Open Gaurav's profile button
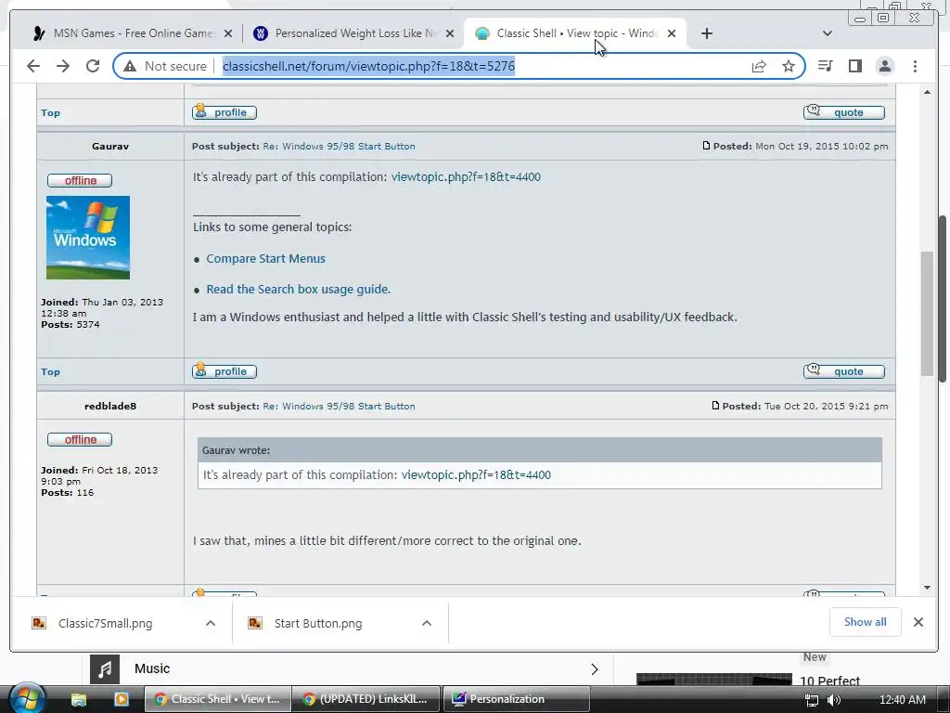 coord(225,371)
